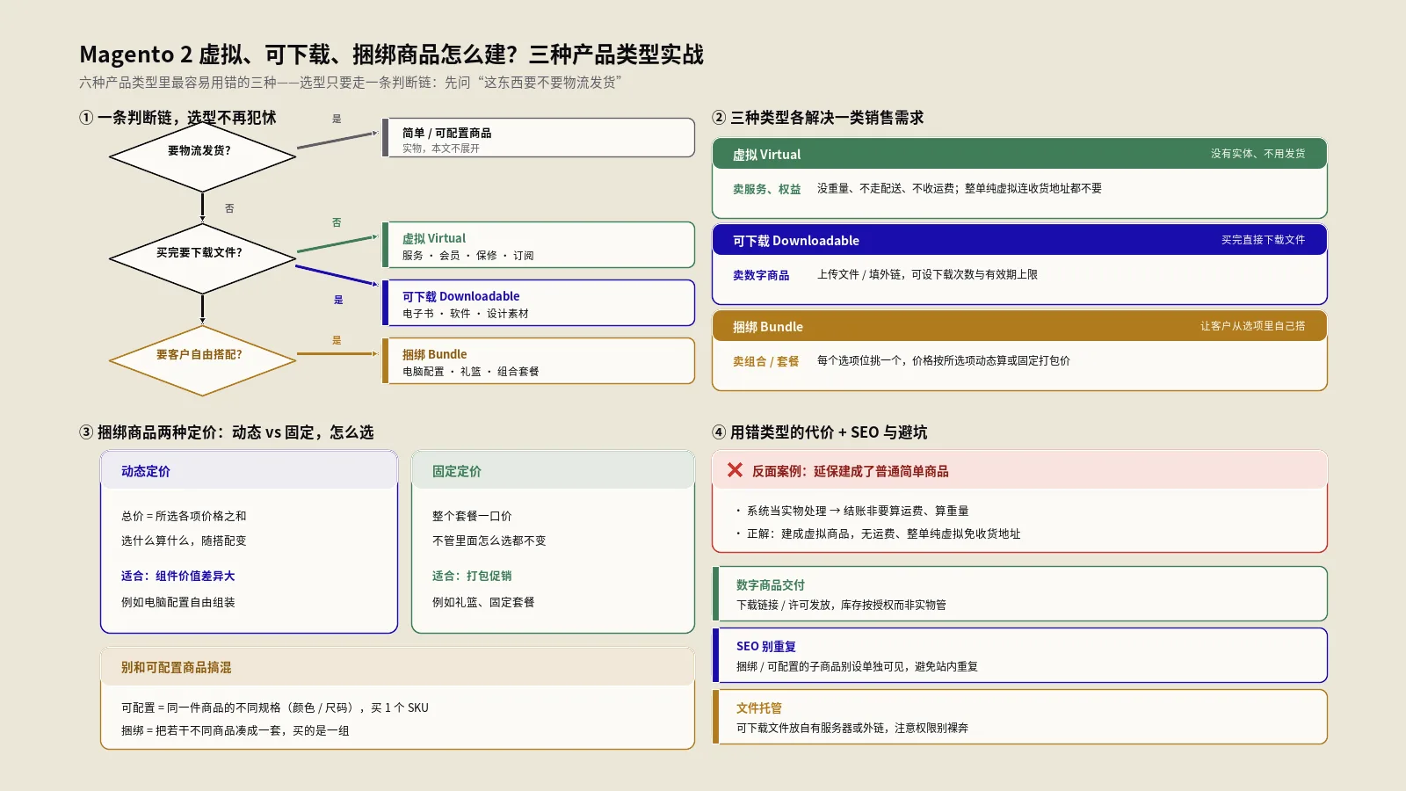1406x791 pixels.
Task: Click the 固定定价 card header
Action: click(553, 471)
